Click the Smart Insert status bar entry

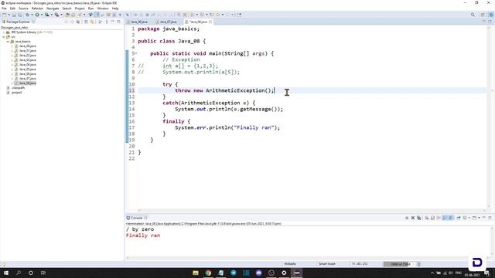tap(326, 264)
